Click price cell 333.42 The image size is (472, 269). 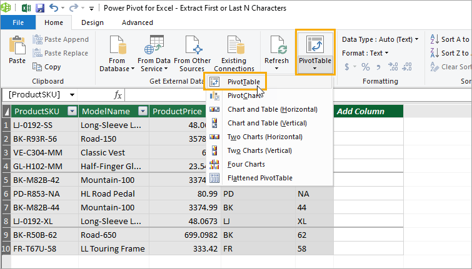pyautogui.click(x=185, y=249)
